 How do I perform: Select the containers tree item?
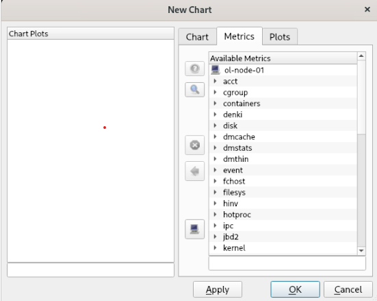pos(242,104)
